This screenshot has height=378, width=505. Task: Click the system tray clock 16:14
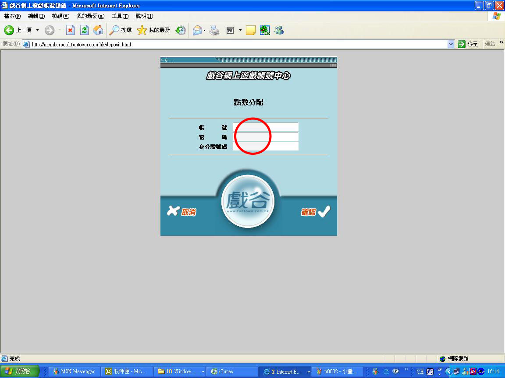click(x=493, y=371)
